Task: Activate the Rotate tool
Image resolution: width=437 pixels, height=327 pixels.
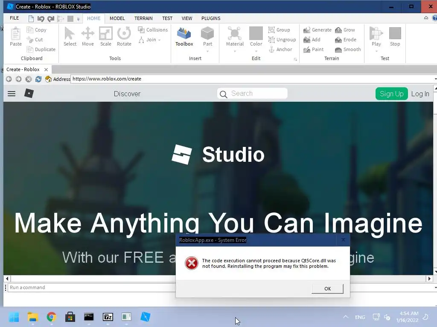Action: [124, 37]
